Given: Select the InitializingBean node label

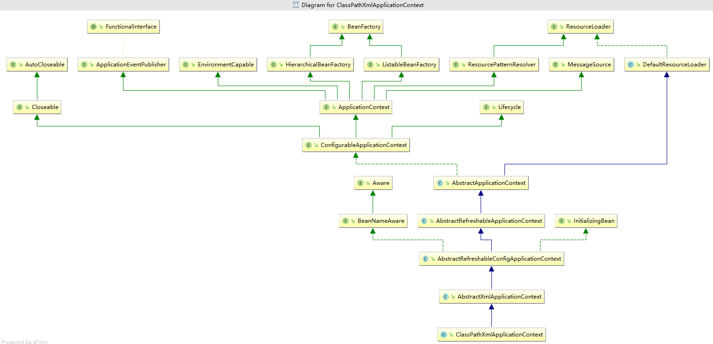Looking at the screenshot, I should pos(594,221).
